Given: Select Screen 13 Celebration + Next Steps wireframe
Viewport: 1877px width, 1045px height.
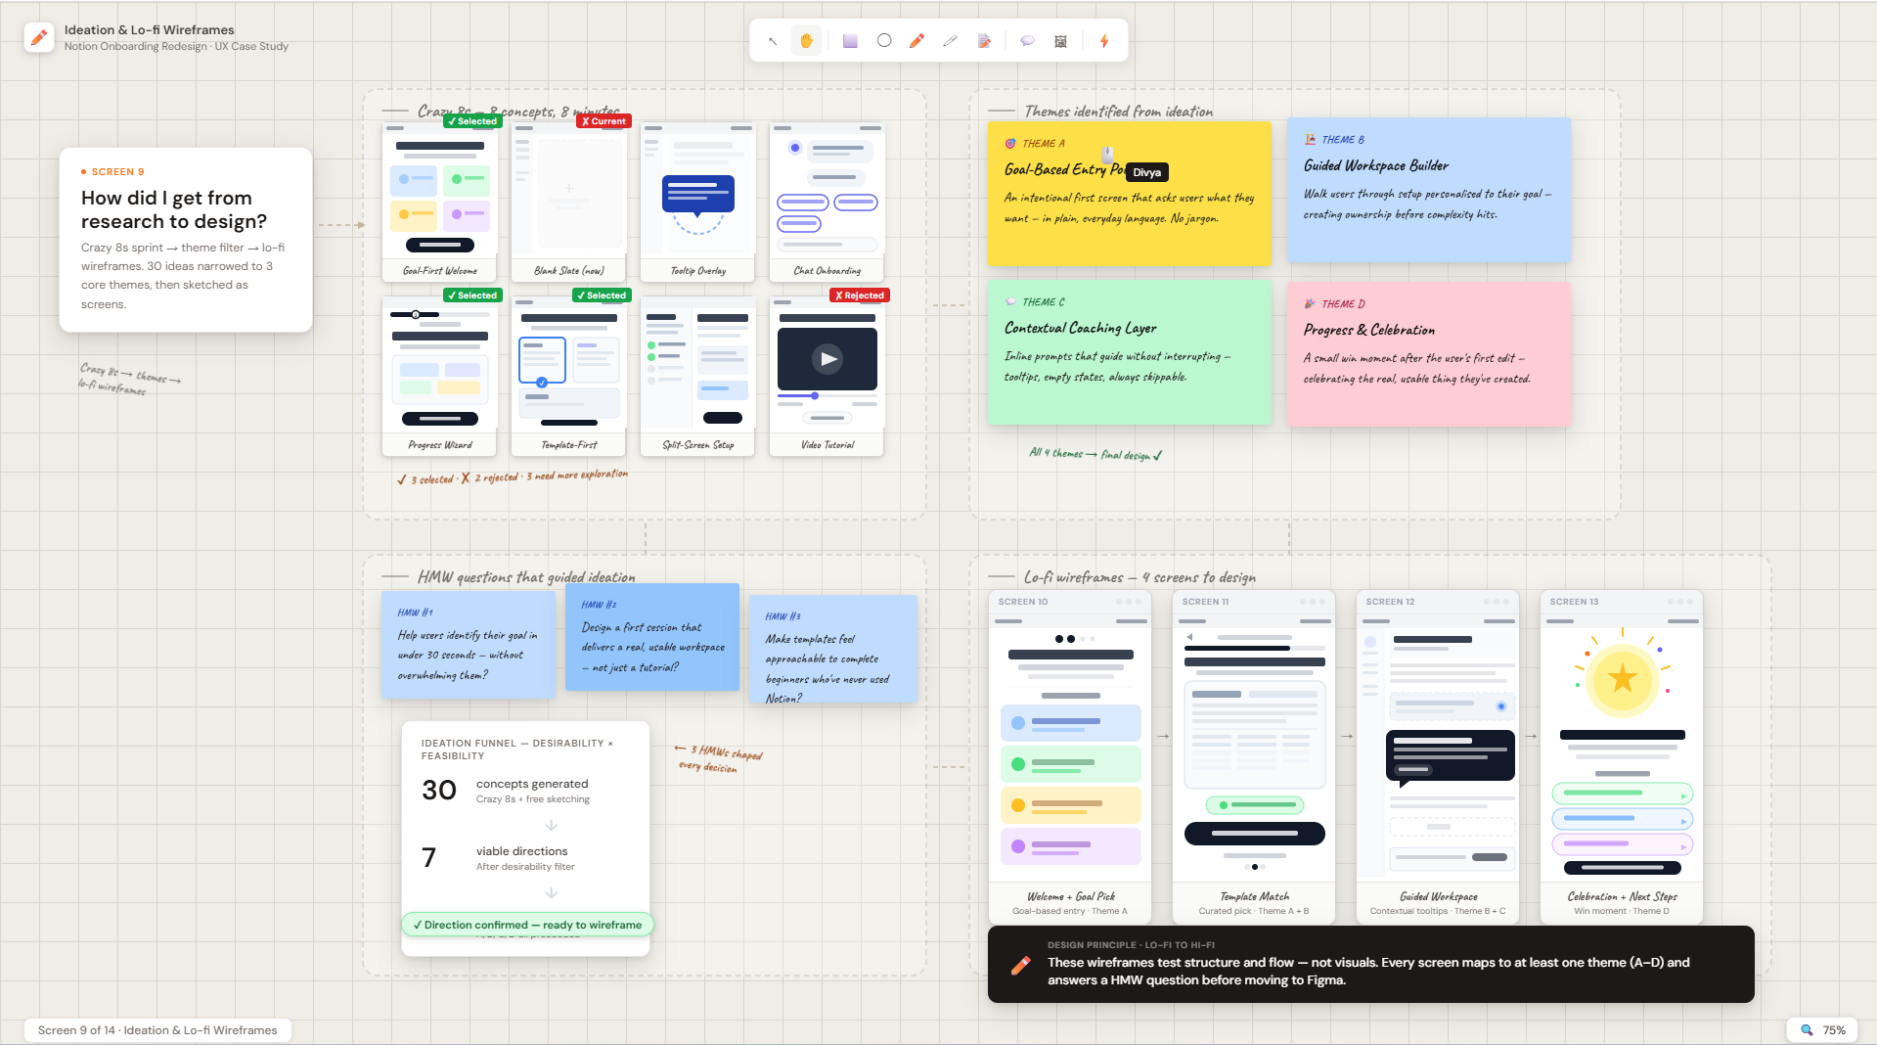Looking at the screenshot, I should (x=1622, y=757).
